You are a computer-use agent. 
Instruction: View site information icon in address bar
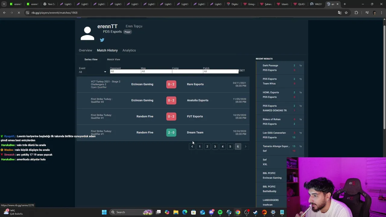pos(27,13)
